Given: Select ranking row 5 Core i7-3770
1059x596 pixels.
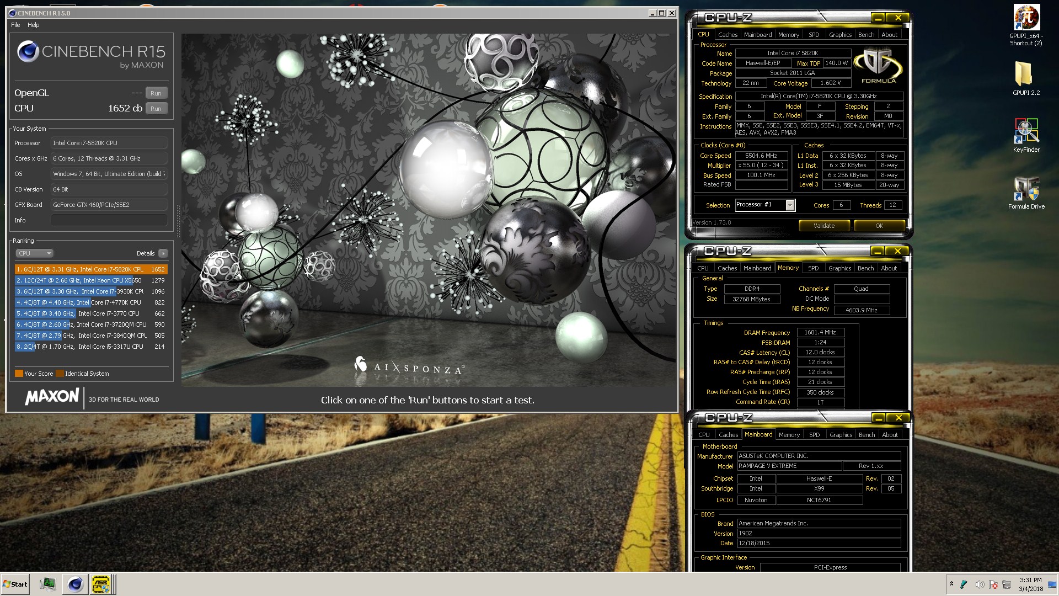Looking at the screenshot, I should (x=91, y=313).
